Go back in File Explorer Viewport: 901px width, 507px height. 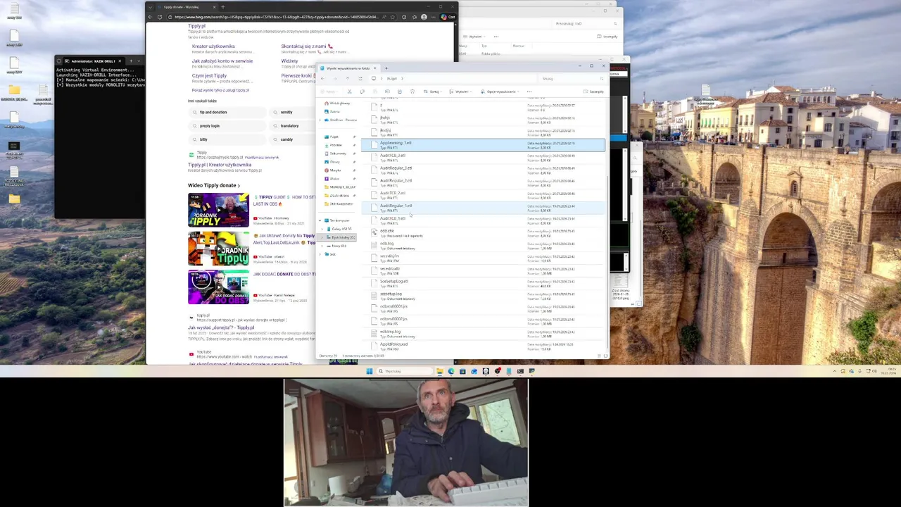click(x=322, y=78)
